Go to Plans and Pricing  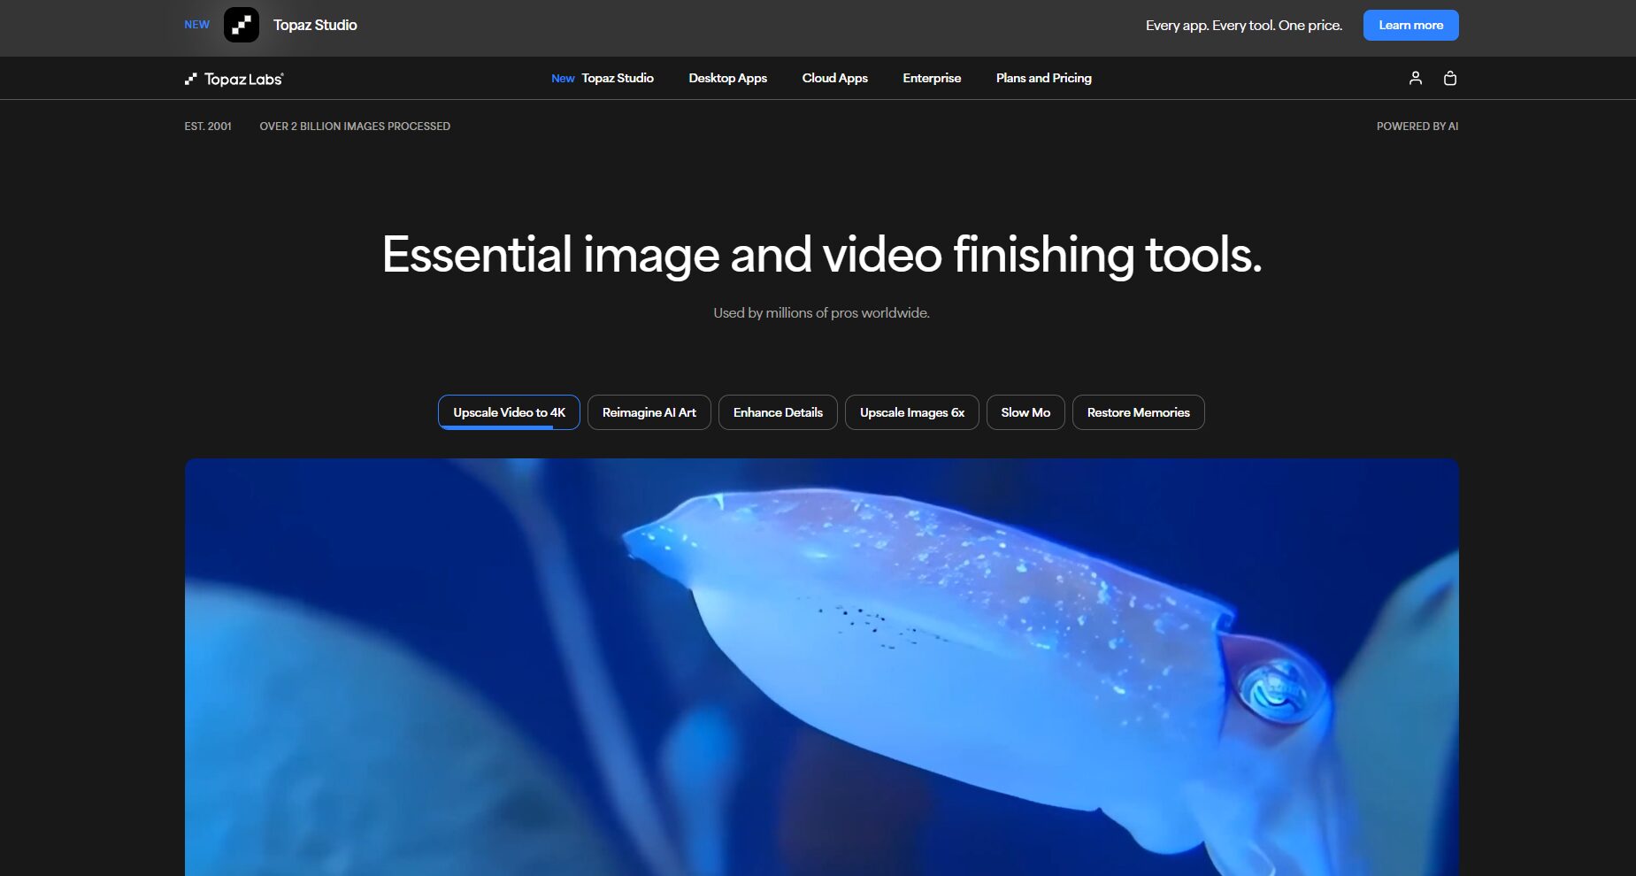tap(1043, 78)
